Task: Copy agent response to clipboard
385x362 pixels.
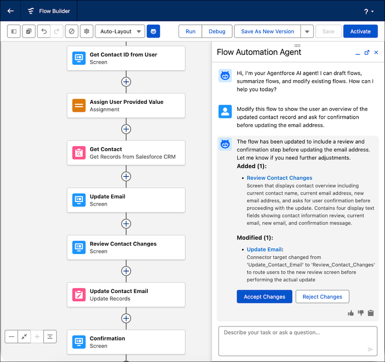Action: click(371, 313)
